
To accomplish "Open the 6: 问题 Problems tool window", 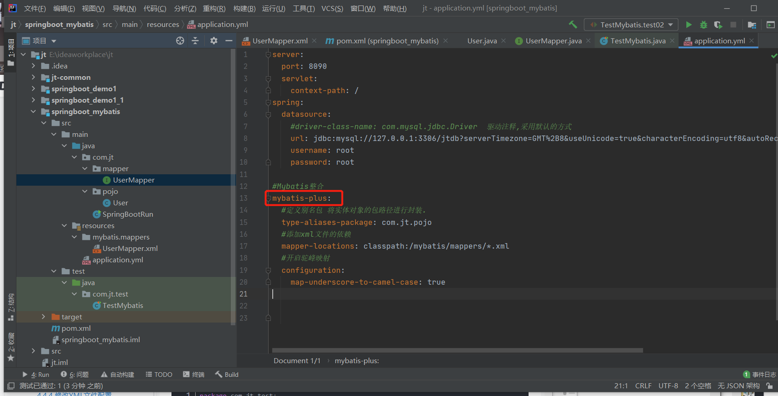I will [x=75, y=375].
